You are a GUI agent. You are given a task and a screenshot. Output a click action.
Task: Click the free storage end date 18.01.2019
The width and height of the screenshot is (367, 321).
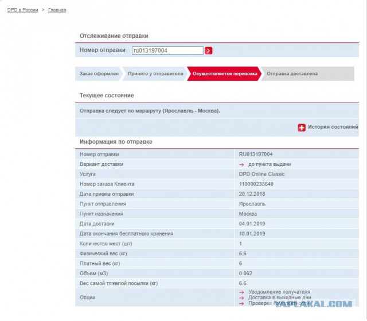tap(252, 233)
